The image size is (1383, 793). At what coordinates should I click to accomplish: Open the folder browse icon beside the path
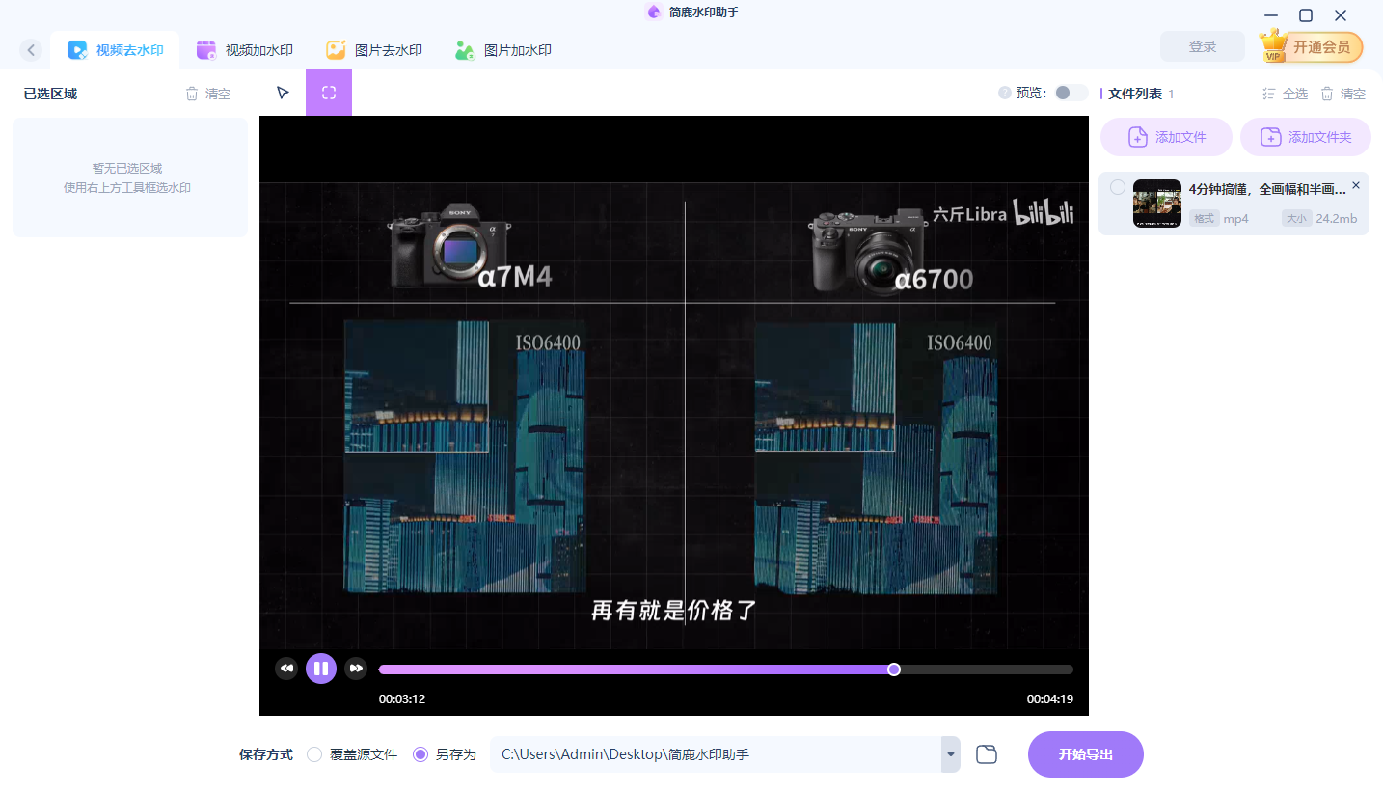pyautogui.click(x=987, y=754)
